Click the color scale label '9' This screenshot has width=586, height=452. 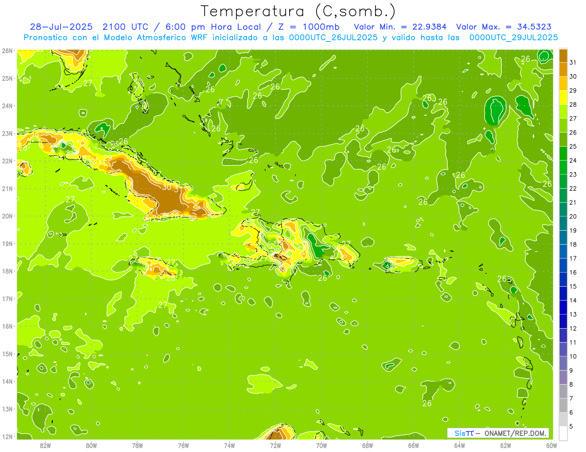click(x=571, y=371)
